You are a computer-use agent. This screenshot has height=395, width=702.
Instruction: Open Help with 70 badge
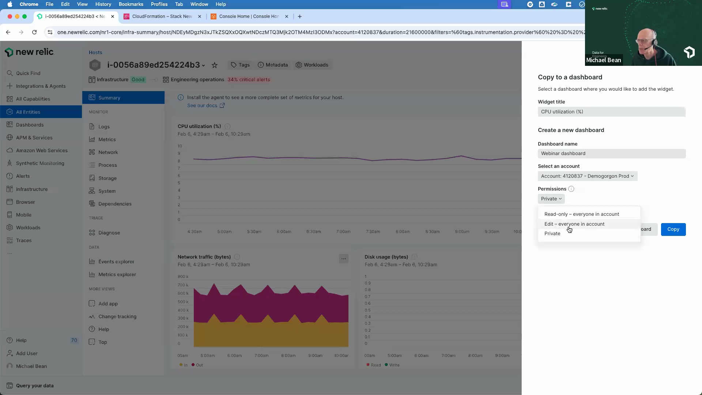pos(42,340)
